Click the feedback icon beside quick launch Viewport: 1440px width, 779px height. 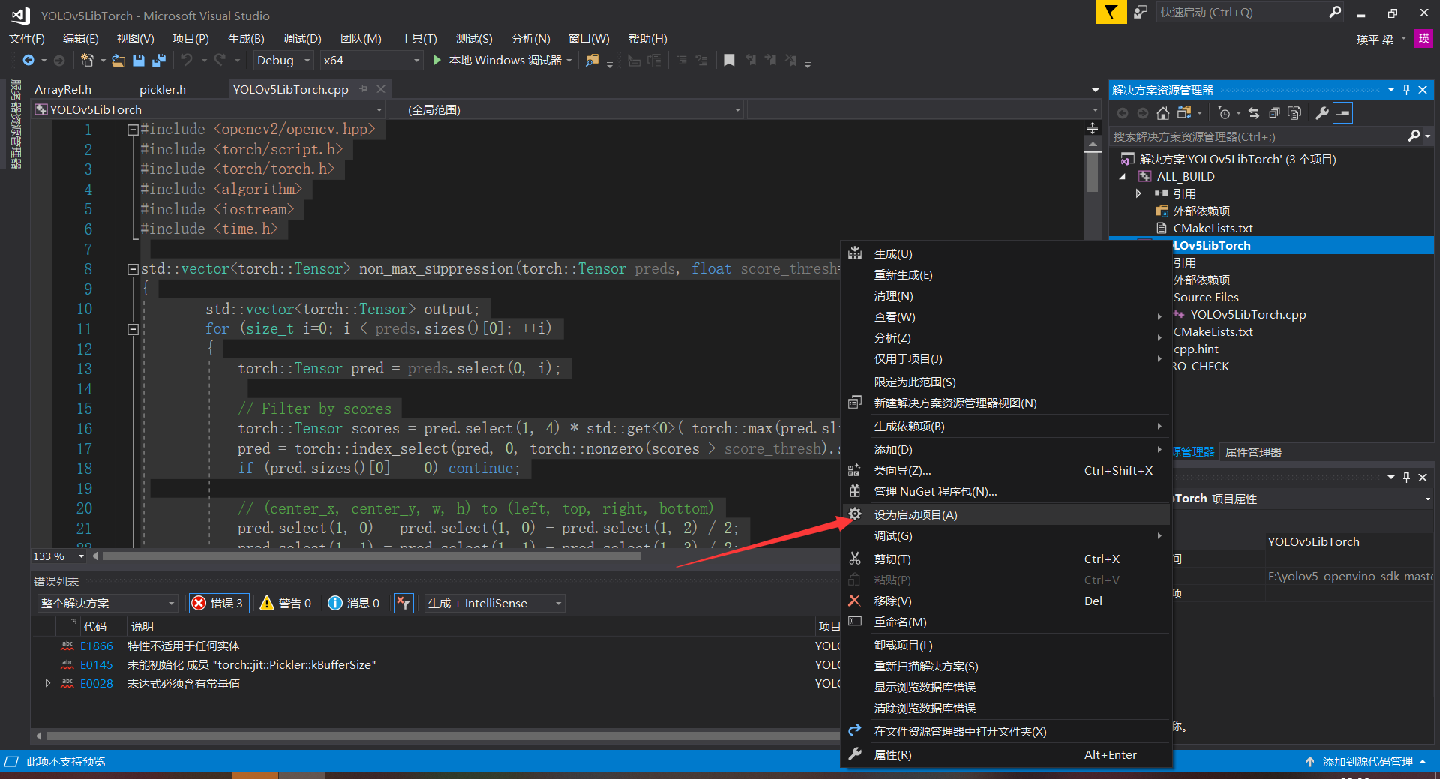[x=1141, y=12]
